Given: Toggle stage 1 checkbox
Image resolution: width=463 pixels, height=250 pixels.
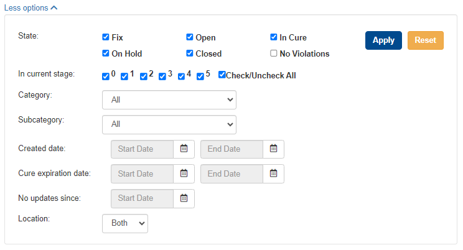Looking at the screenshot, I should (x=124, y=76).
